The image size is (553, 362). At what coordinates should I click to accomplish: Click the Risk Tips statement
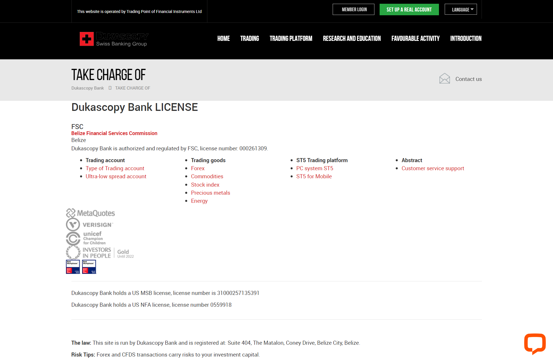pos(166,355)
